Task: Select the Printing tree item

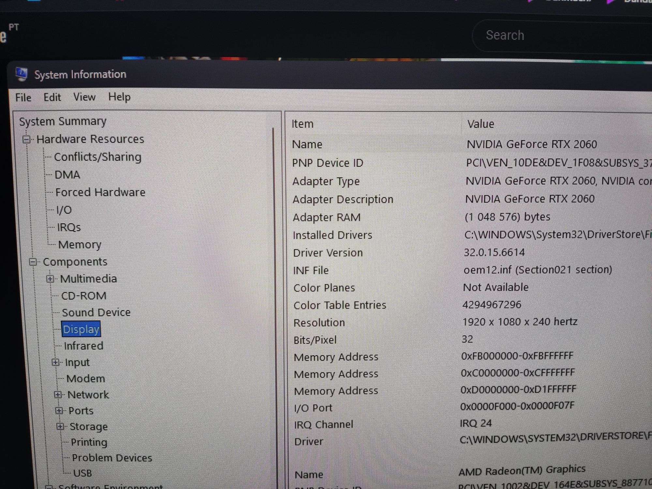Action: [x=89, y=442]
